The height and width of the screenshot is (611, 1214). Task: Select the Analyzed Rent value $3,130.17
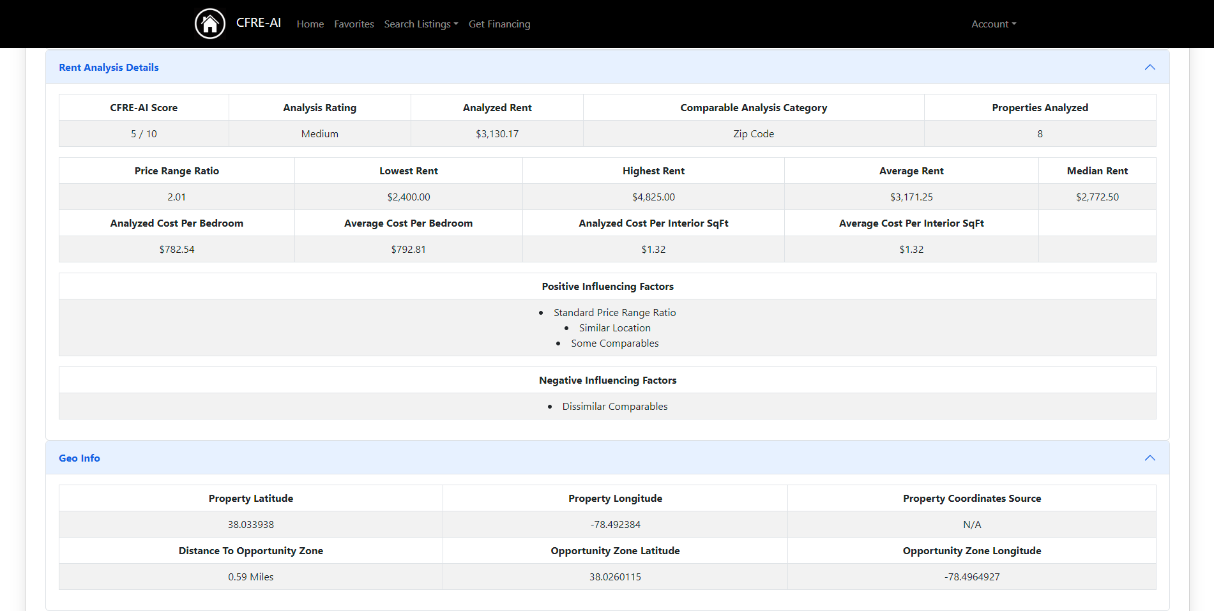(497, 133)
